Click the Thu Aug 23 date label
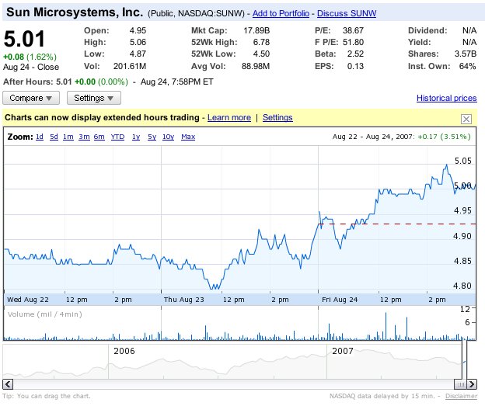The height and width of the screenshot is (406, 485). click(183, 300)
